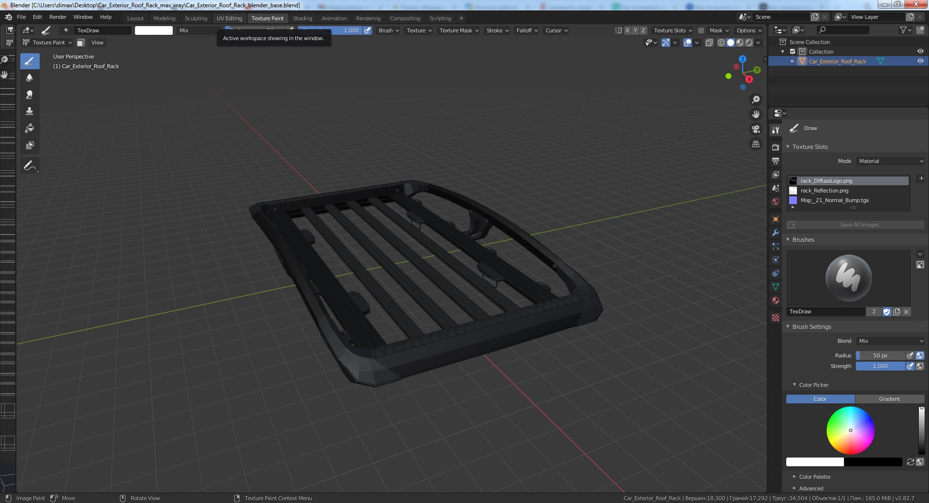Open Object properties tab
The width and height of the screenshot is (929, 503).
pyautogui.click(x=776, y=219)
